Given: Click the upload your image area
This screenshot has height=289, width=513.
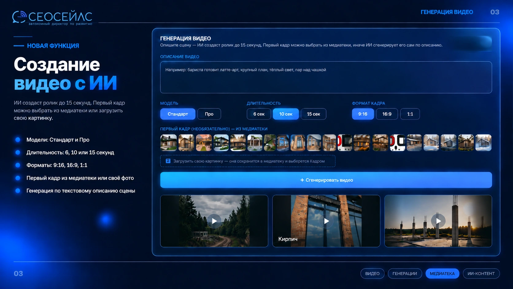Looking at the screenshot, I should 248,161.
